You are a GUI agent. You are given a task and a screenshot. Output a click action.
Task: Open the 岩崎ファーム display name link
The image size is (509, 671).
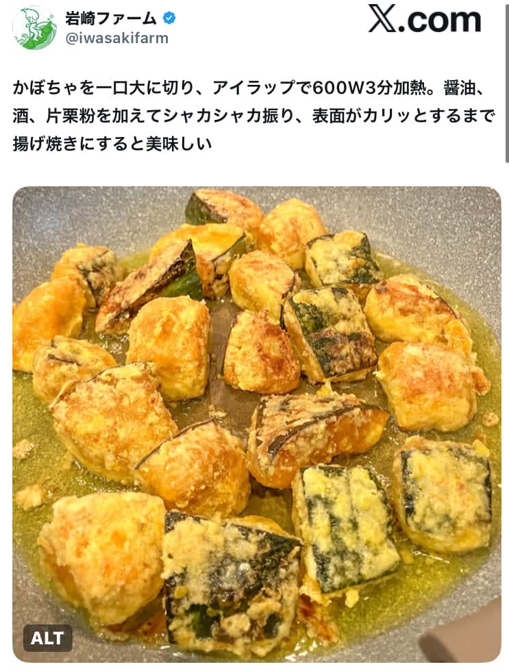tap(111, 18)
